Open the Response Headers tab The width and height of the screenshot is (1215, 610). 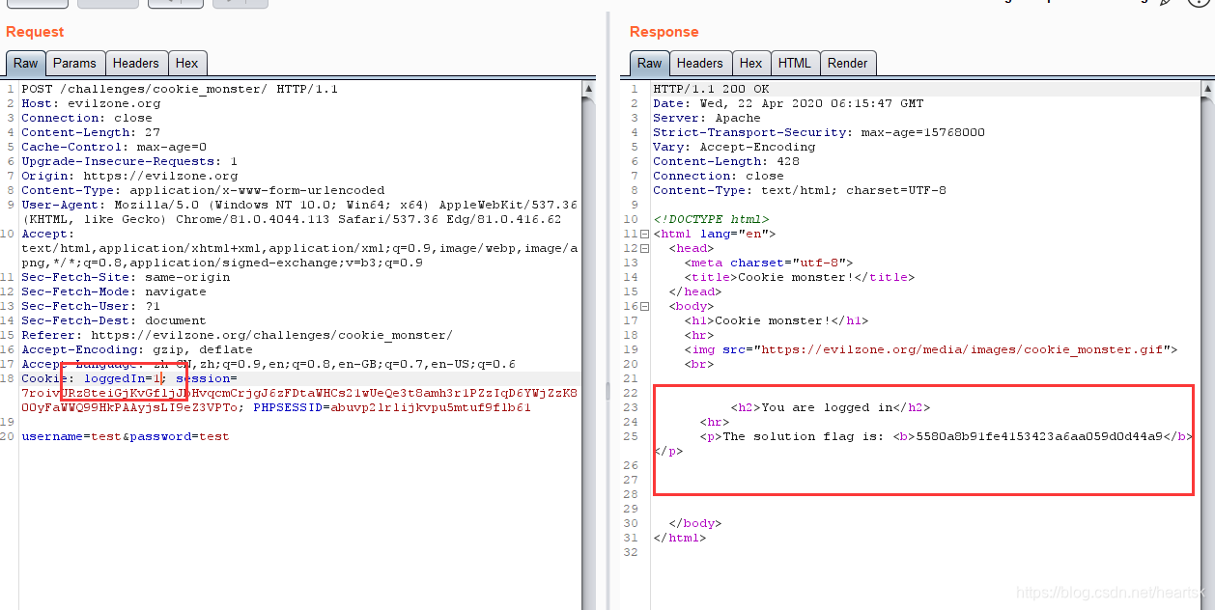point(699,64)
